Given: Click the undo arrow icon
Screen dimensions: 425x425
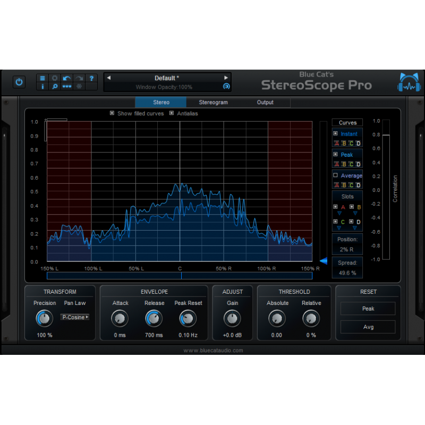Looking at the screenshot, I should click(x=67, y=78).
